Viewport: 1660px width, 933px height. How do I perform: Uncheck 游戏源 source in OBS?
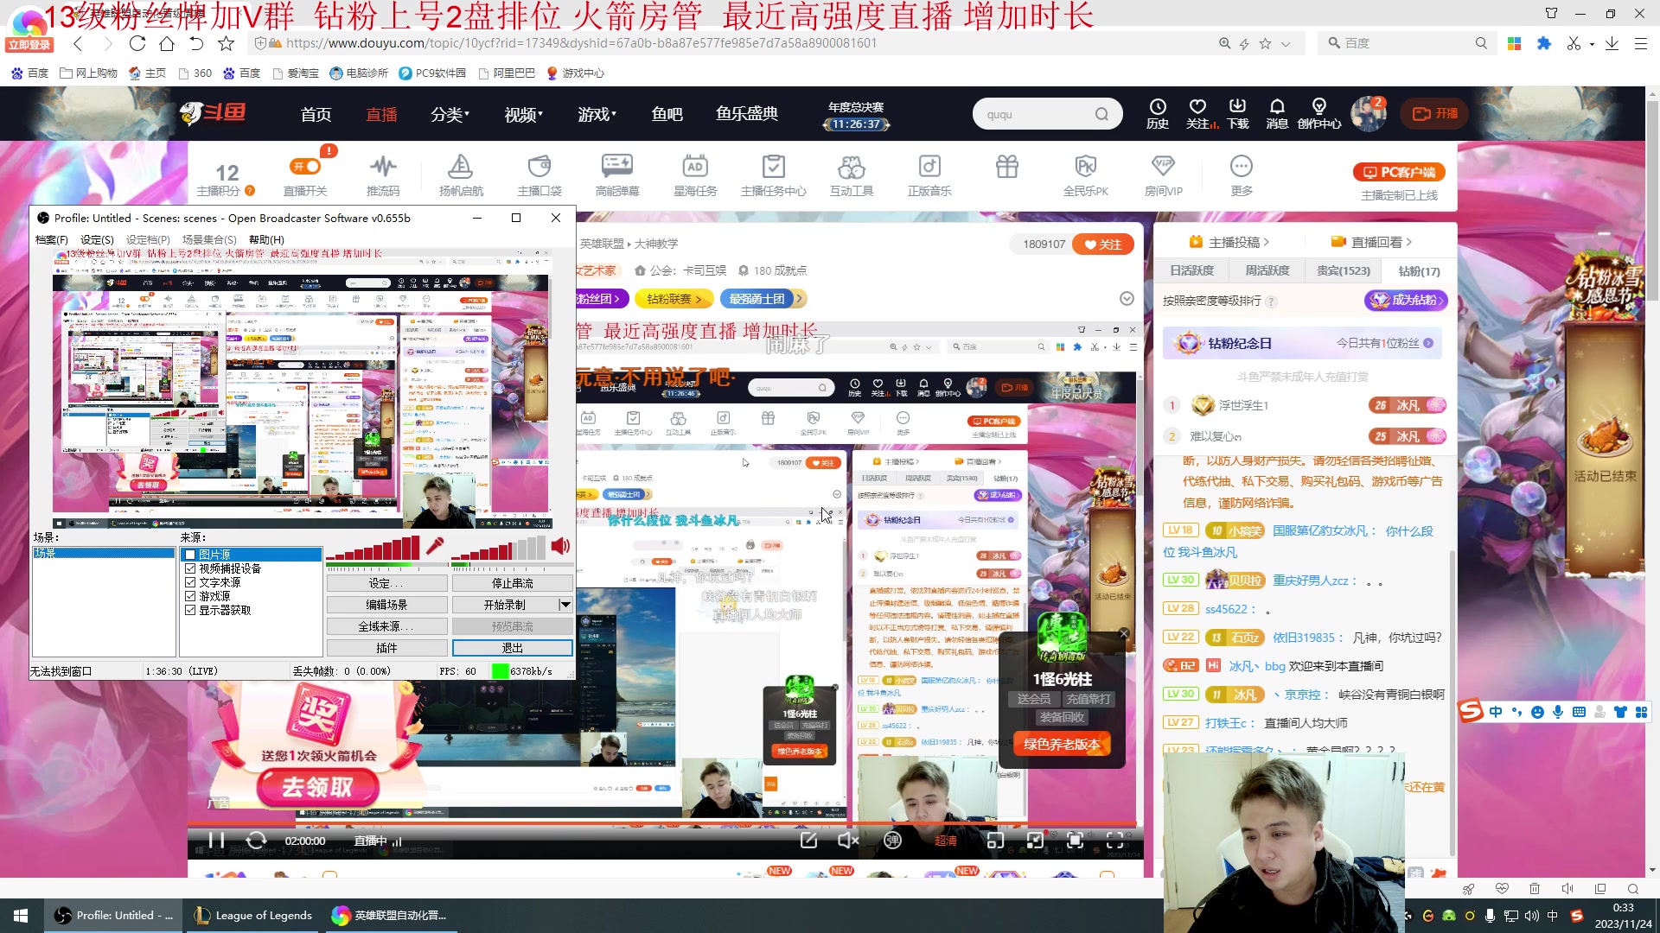(x=190, y=596)
